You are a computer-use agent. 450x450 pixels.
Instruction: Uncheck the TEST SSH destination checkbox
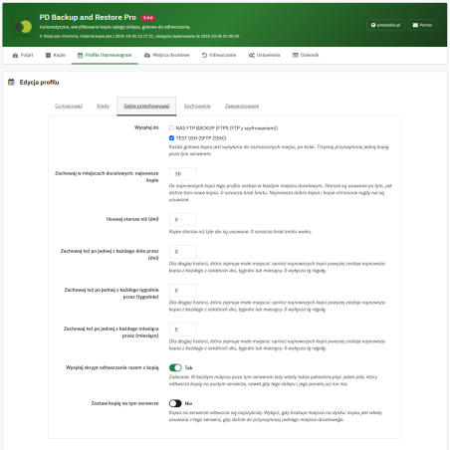pyautogui.click(x=171, y=138)
